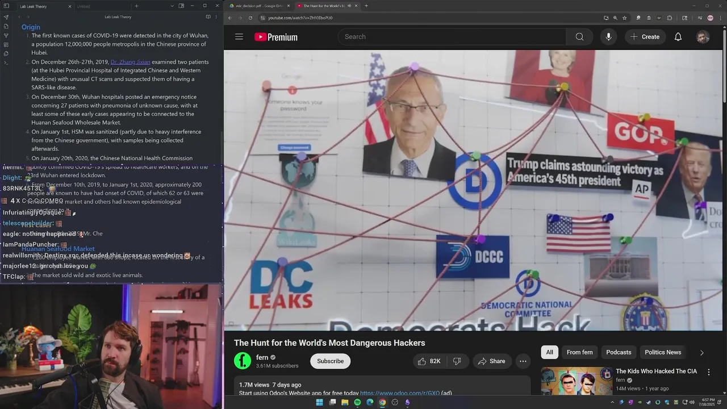This screenshot has height=409, width=727.
Task: Mute audio on the YouTube browser tab
Action: tap(349, 6)
